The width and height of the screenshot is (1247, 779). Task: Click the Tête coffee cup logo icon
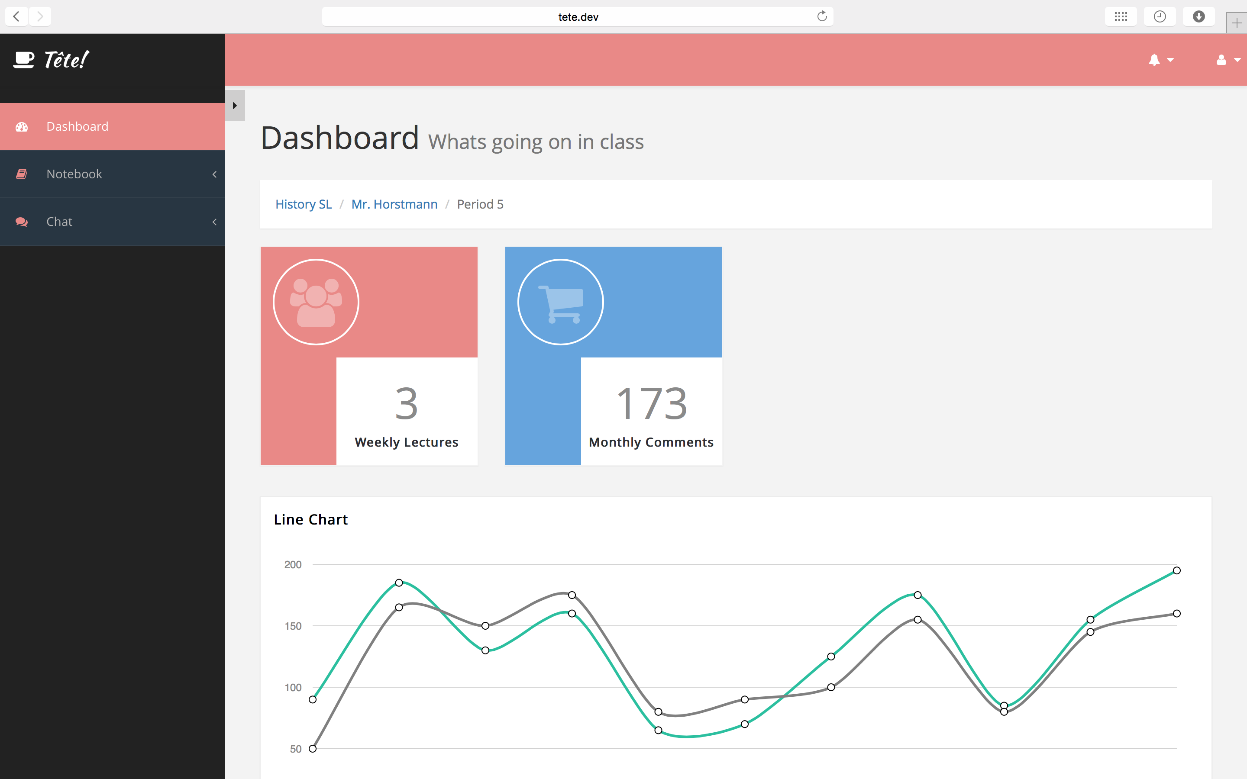(x=24, y=60)
